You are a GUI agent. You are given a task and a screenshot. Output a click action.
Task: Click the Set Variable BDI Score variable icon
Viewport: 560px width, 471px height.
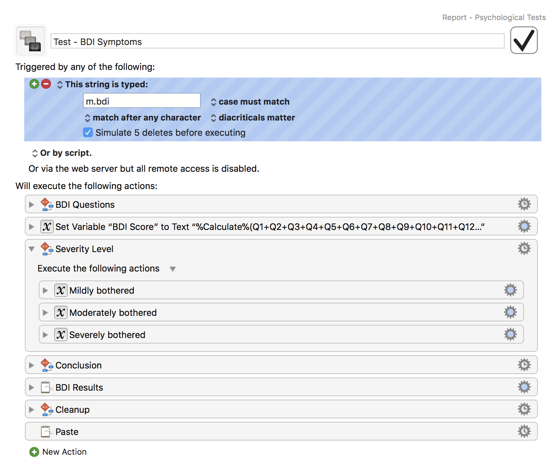pyautogui.click(x=47, y=226)
